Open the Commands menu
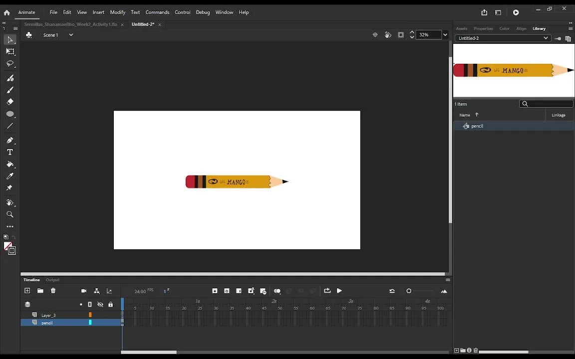This screenshot has height=359, width=575. click(157, 12)
